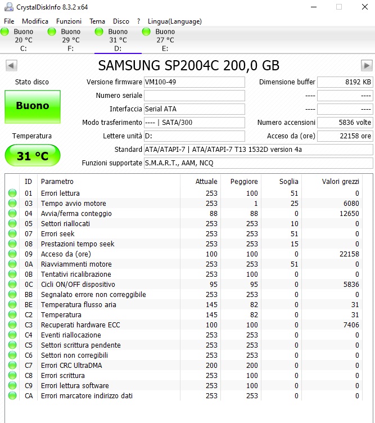375x423 pixels.
Task: Click the Lettere unità field D:
Action: click(195, 136)
